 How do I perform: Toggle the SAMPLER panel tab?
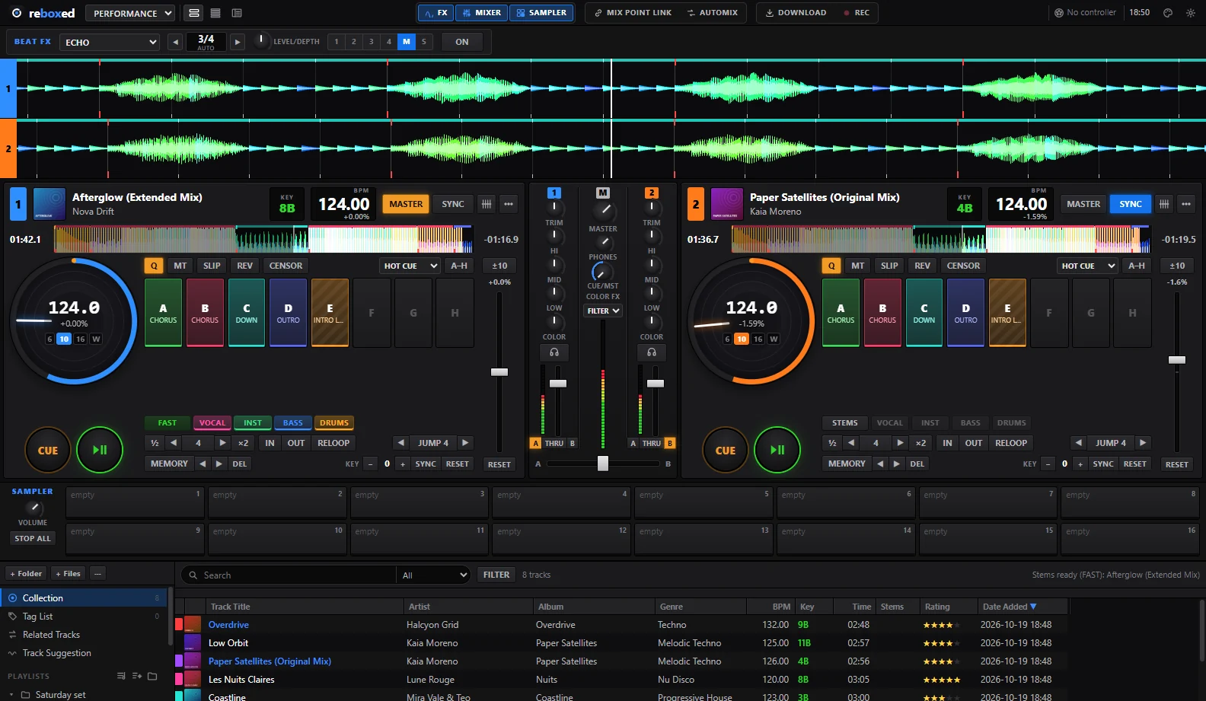tap(541, 13)
